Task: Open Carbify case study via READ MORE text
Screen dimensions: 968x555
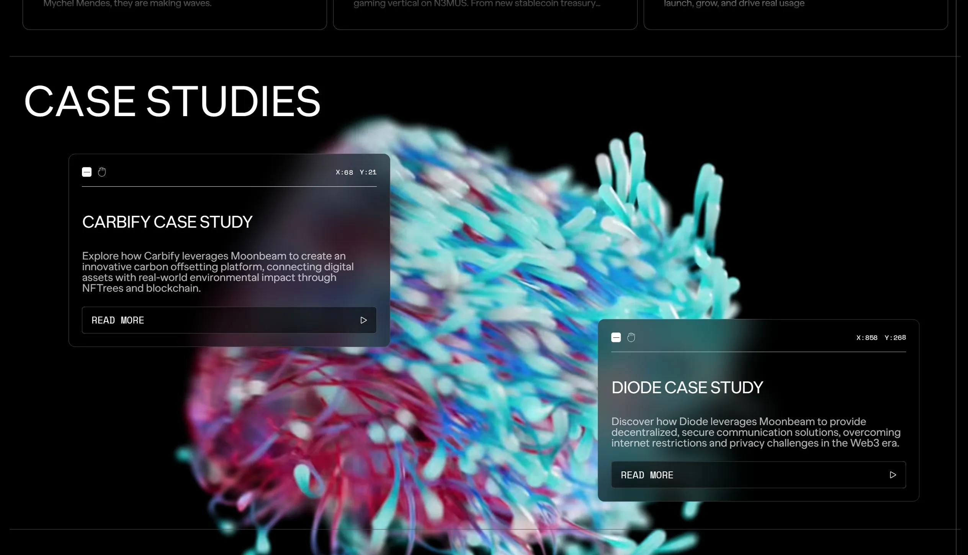Action: [118, 320]
